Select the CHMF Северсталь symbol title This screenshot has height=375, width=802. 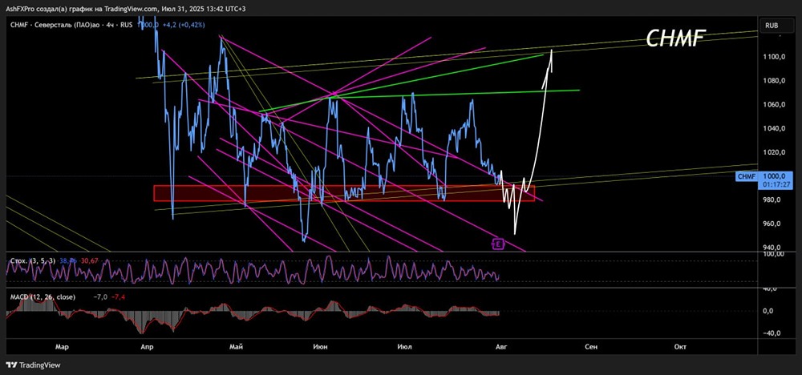point(71,24)
